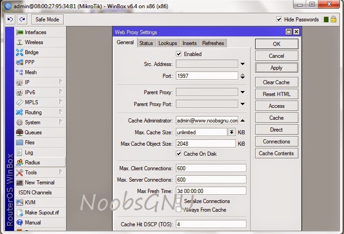
Task: Click the Port input field
Action: [207, 76]
